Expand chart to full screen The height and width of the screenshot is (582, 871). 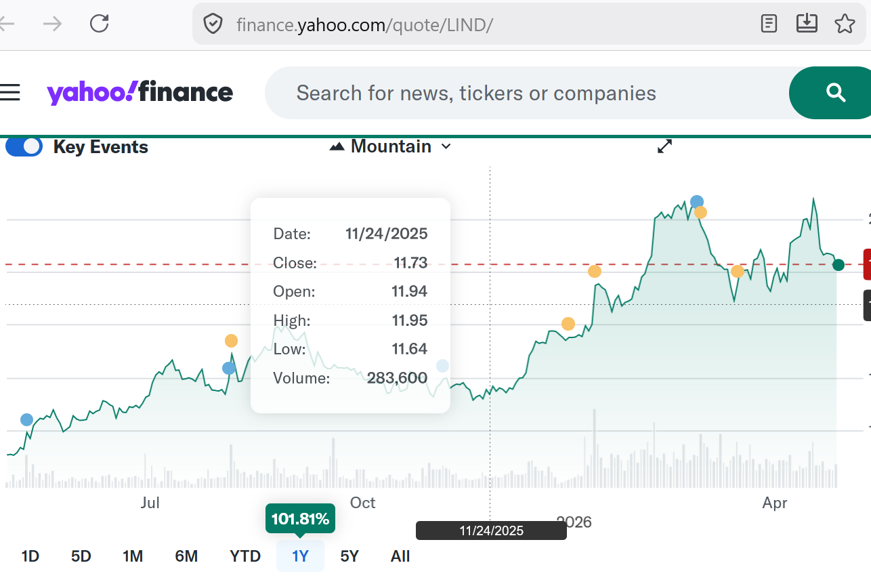(664, 146)
